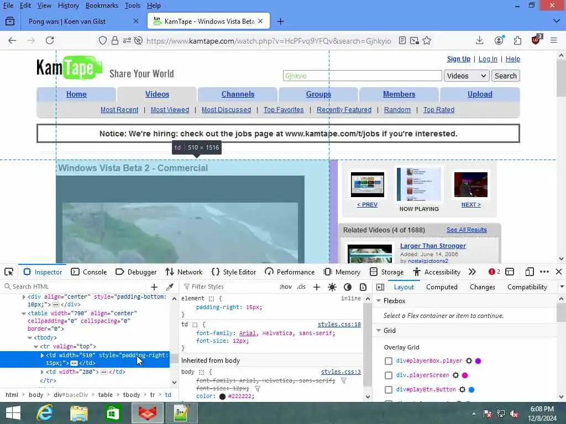The width and height of the screenshot is (566, 424).
Task: Open Firefox View icon in tab bar
Action: click(10, 22)
